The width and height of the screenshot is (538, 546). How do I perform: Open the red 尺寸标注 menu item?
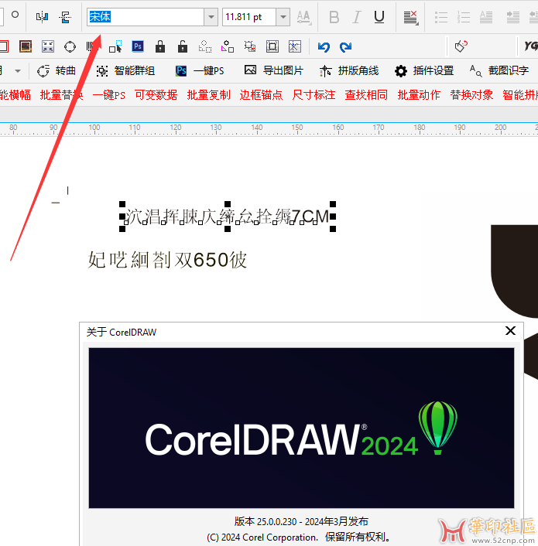(314, 94)
